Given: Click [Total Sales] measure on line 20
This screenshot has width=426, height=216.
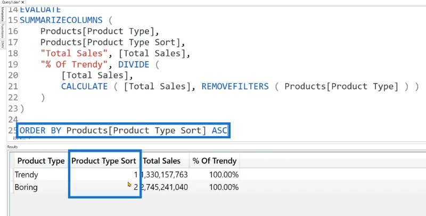Looking at the screenshot, I should (x=95, y=75).
